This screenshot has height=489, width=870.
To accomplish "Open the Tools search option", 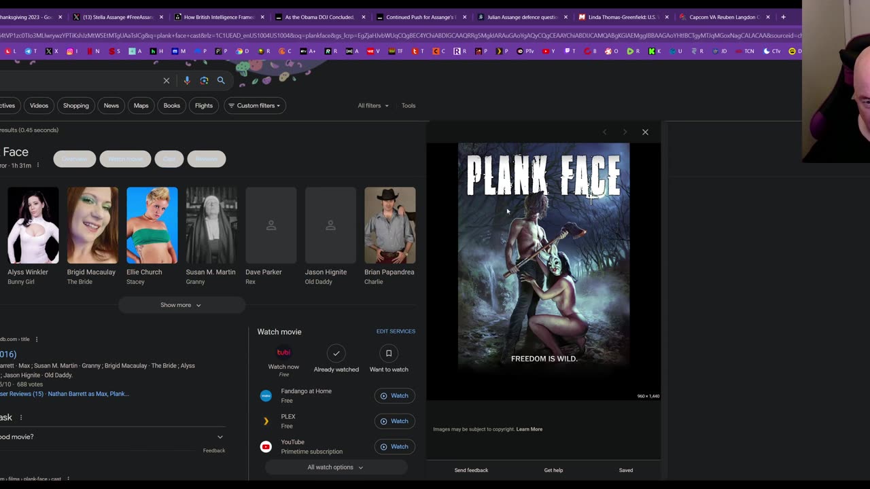I will pyautogui.click(x=408, y=105).
